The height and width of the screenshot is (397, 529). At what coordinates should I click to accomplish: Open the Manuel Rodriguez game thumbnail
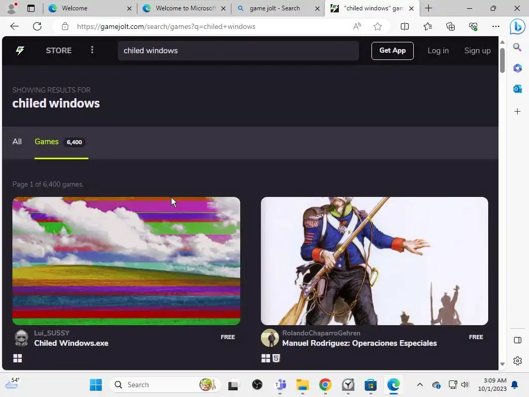375,261
